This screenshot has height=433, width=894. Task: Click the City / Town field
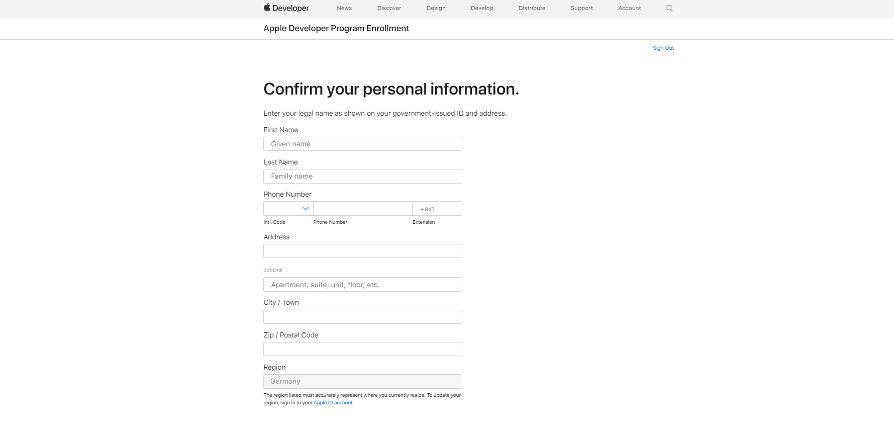(x=362, y=317)
